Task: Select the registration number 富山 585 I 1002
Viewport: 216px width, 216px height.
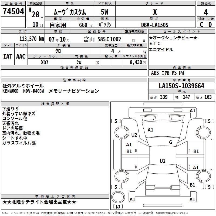Action: [x=102, y=39]
